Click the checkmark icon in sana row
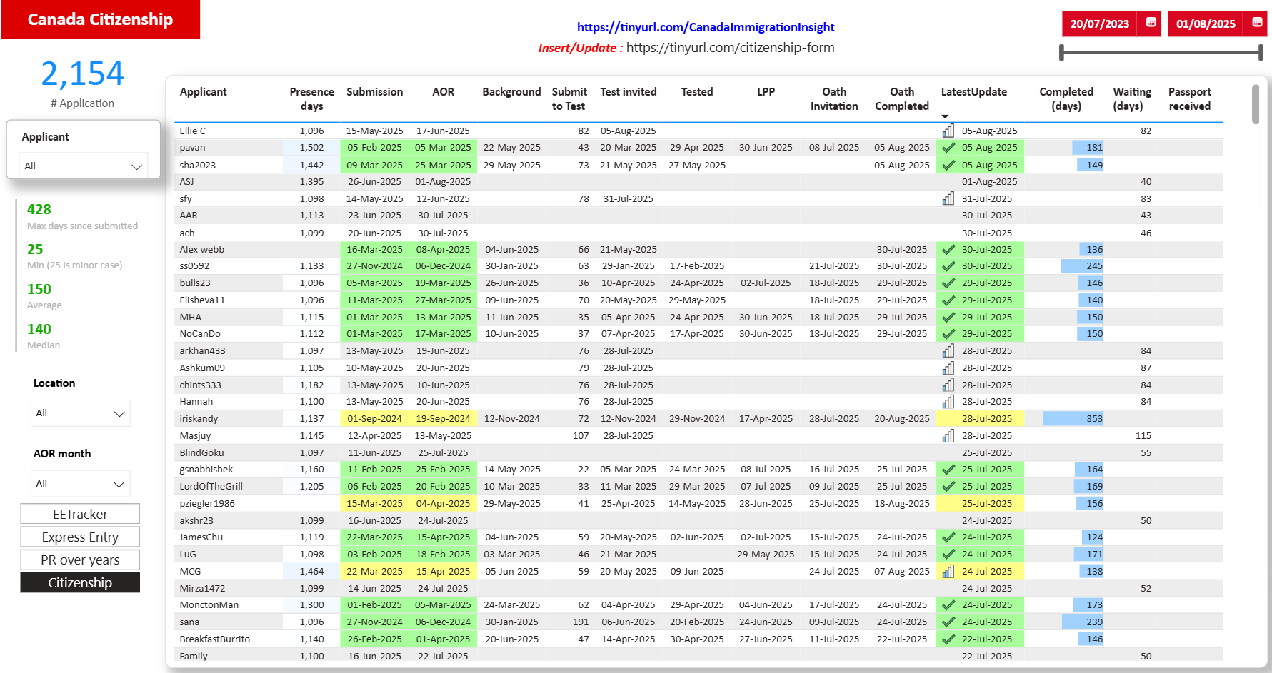 pyautogui.click(x=948, y=622)
